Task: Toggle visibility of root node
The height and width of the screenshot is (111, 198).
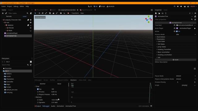Action: click(31, 23)
